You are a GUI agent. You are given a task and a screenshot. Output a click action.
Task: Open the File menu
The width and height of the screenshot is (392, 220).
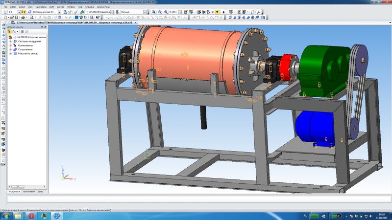tap(5, 7)
